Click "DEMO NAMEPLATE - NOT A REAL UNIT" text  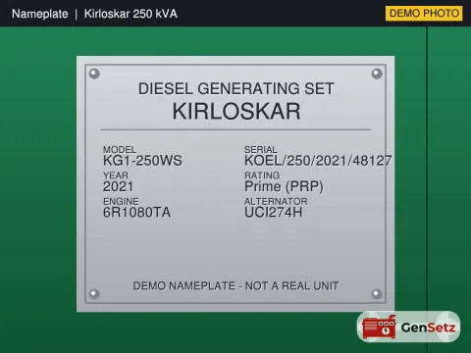coord(235,286)
